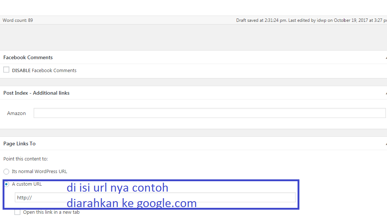Select the custom URL radio button
The image size is (387, 223).
pyautogui.click(x=6, y=184)
